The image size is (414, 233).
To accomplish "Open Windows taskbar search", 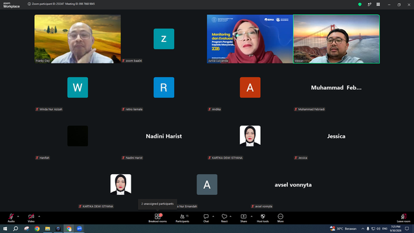I will point(16,228).
